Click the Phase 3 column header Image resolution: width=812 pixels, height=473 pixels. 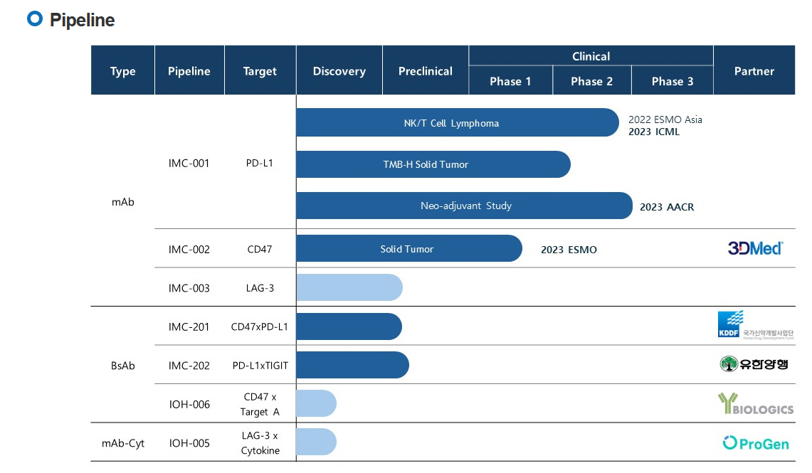[673, 81]
